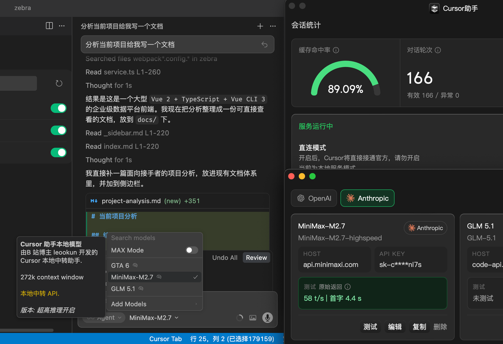Click Cursor Tab in status bar
The width and height of the screenshot is (503, 344).
pos(165,338)
